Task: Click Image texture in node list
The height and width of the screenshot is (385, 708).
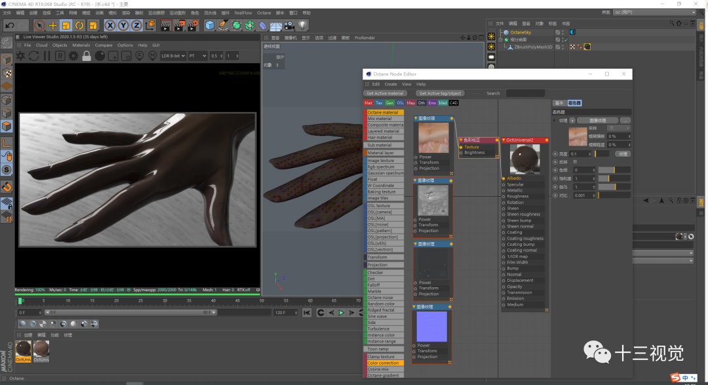Action: [x=383, y=161]
